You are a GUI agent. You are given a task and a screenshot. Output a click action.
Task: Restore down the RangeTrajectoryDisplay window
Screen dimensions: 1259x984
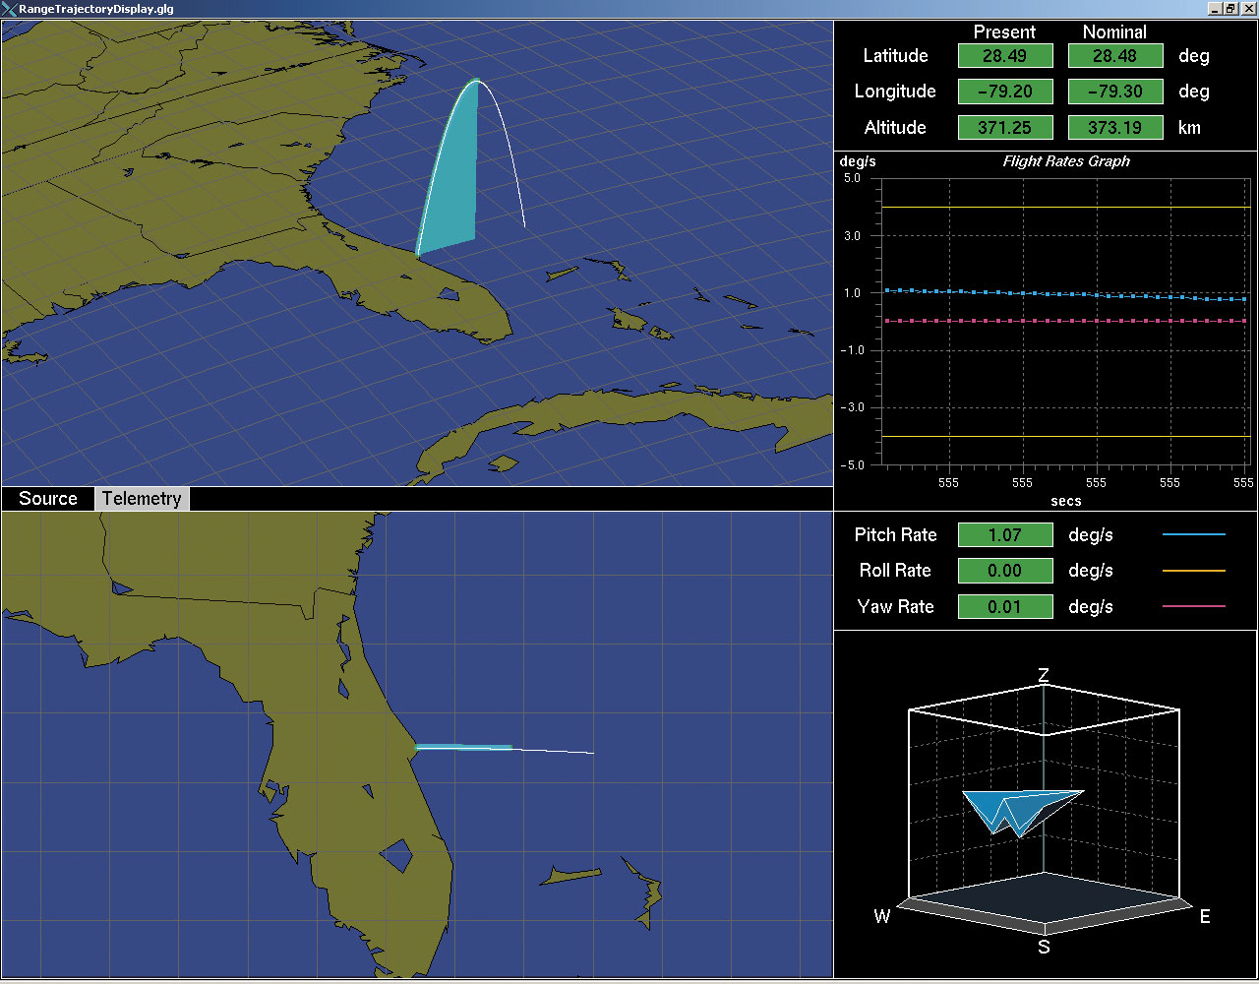[x=1230, y=9]
